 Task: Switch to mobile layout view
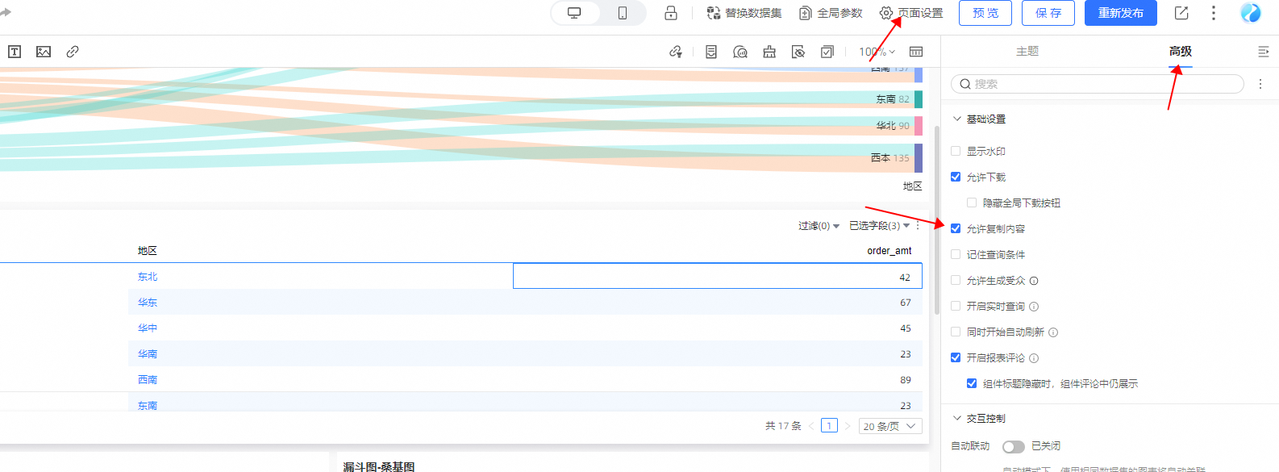point(622,13)
